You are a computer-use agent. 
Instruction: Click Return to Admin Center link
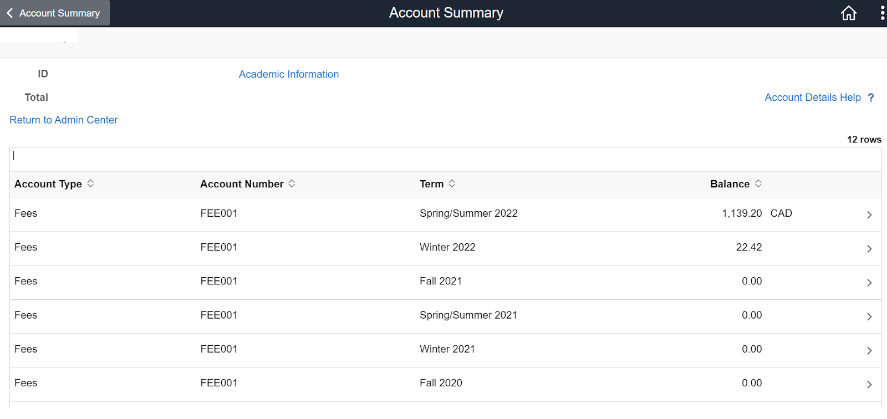[64, 120]
